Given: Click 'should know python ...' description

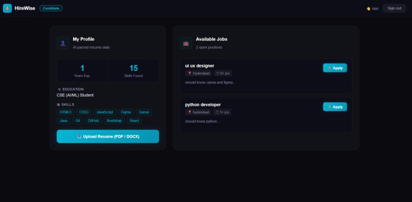Looking at the screenshot, I should point(203,121).
